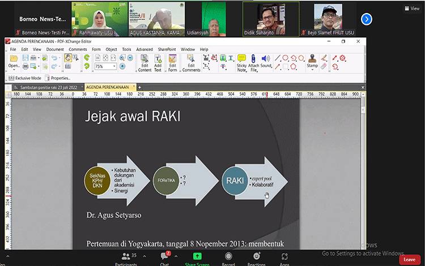Activate the Add Text tool
The width and height of the screenshot is (425, 266).
pyautogui.click(x=158, y=63)
